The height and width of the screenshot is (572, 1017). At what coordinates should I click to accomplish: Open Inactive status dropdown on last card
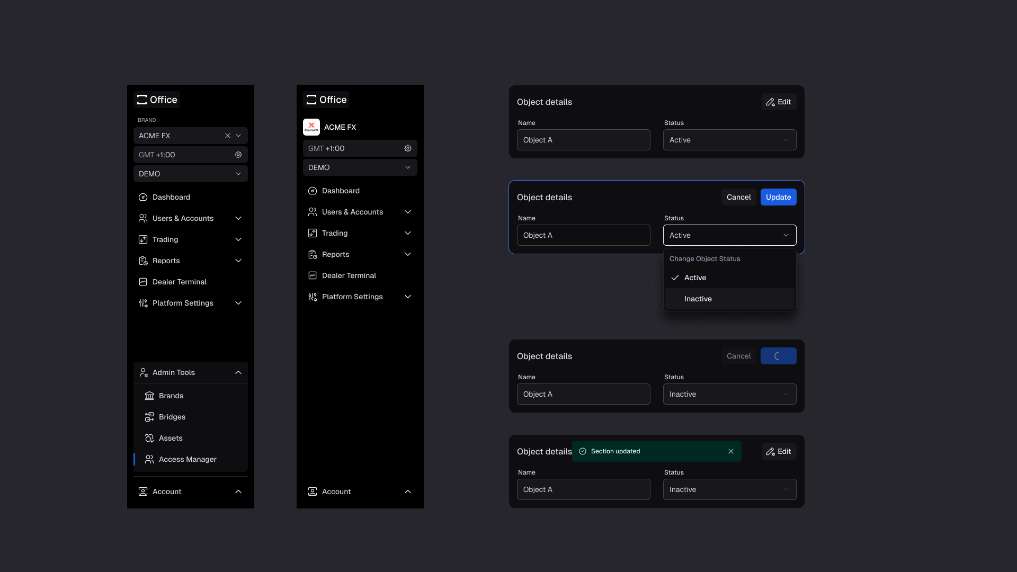pyautogui.click(x=730, y=489)
